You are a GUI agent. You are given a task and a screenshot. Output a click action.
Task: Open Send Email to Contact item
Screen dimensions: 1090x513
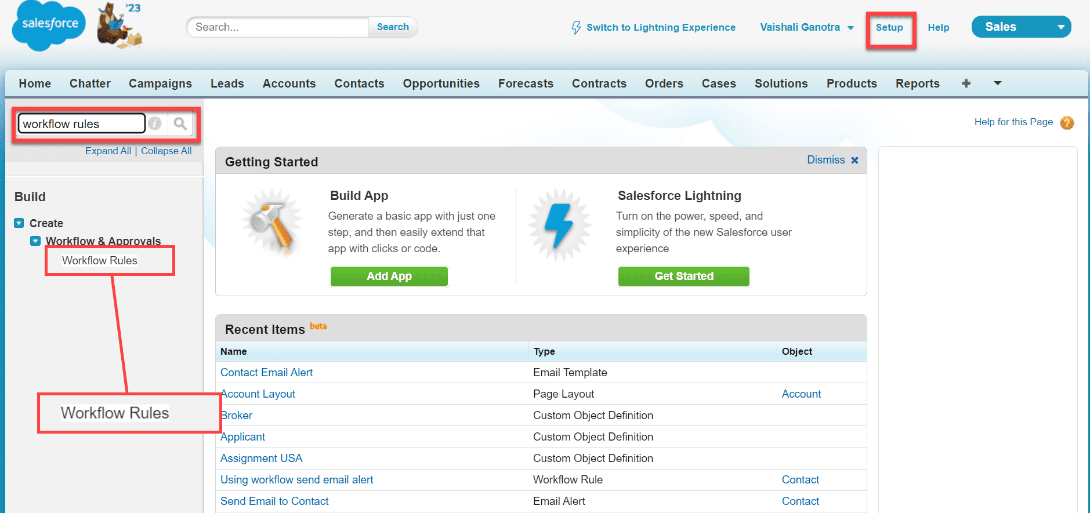coord(274,501)
